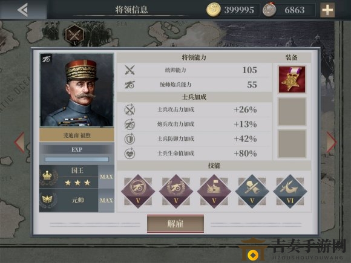351x263 pixels.
Task: Go back with the top-left arrow
Action: click(22, 10)
